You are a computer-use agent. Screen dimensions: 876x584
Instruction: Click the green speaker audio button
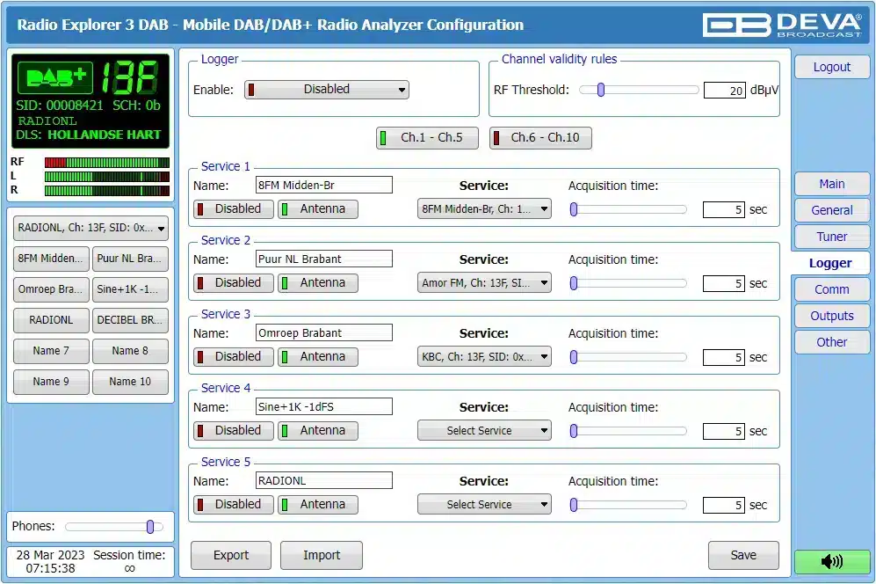(831, 561)
